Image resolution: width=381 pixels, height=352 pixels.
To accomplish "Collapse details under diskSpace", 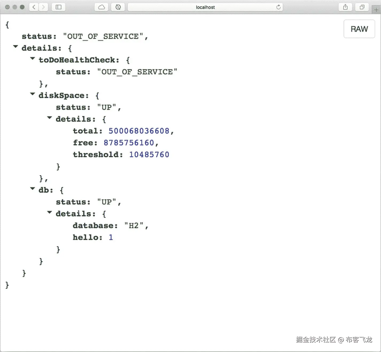I will point(49,118).
